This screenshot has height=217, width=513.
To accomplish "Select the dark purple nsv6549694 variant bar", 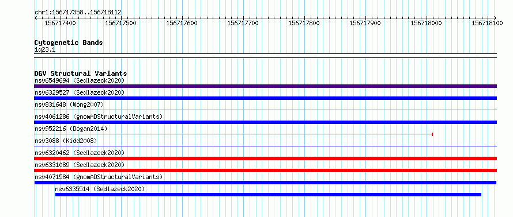I will tap(265, 86).
